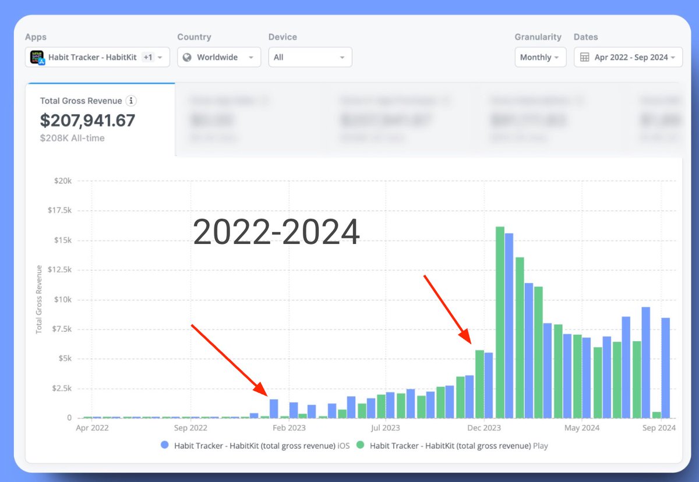Click the tallest green bar near $16k
Viewport: 699px width, 482px height.
500,322
